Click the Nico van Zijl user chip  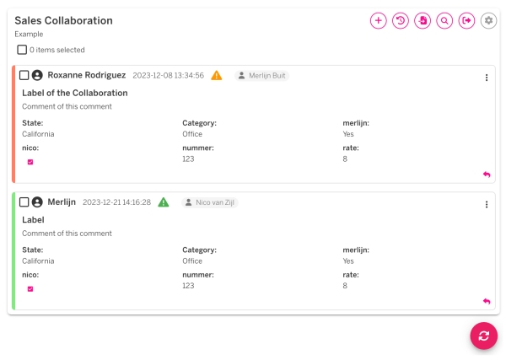click(211, 202)
